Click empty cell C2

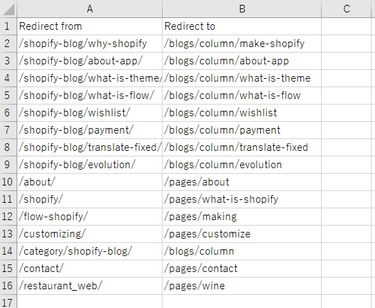click(346, 44)
